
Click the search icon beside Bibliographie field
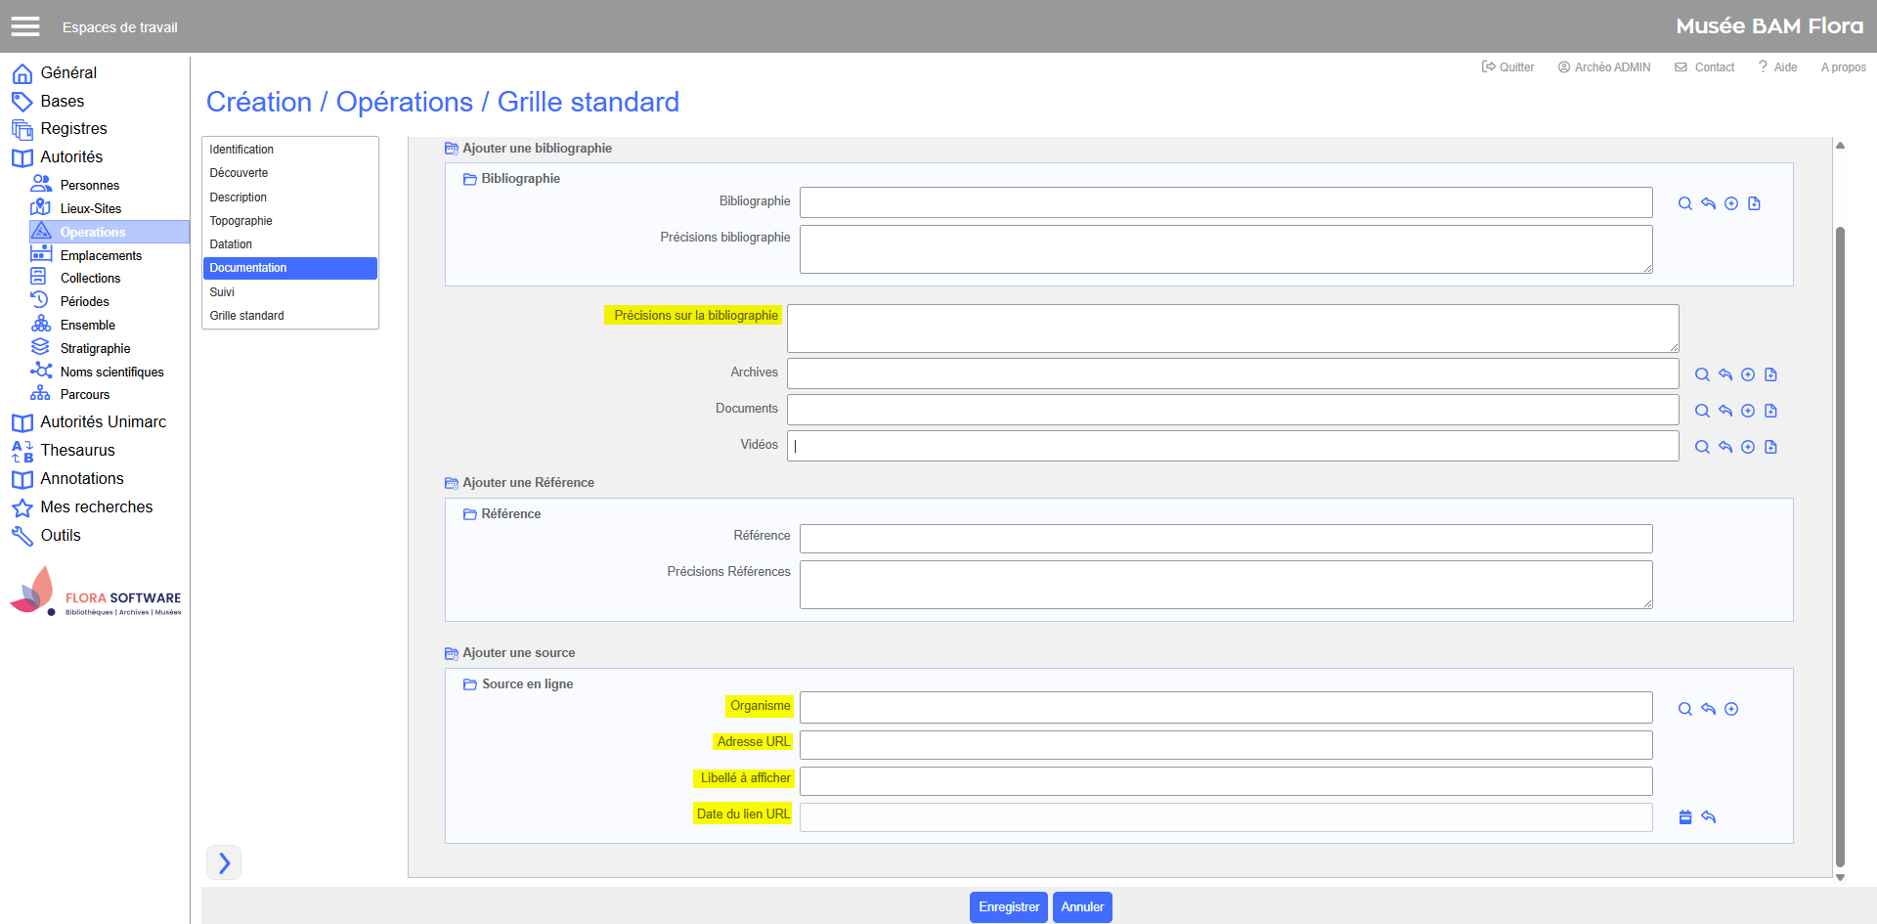[1684, 203]
